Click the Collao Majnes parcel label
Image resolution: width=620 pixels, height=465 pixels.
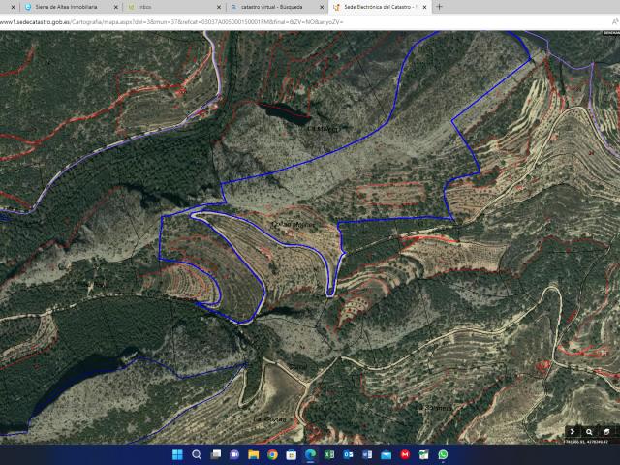[294, 225]
